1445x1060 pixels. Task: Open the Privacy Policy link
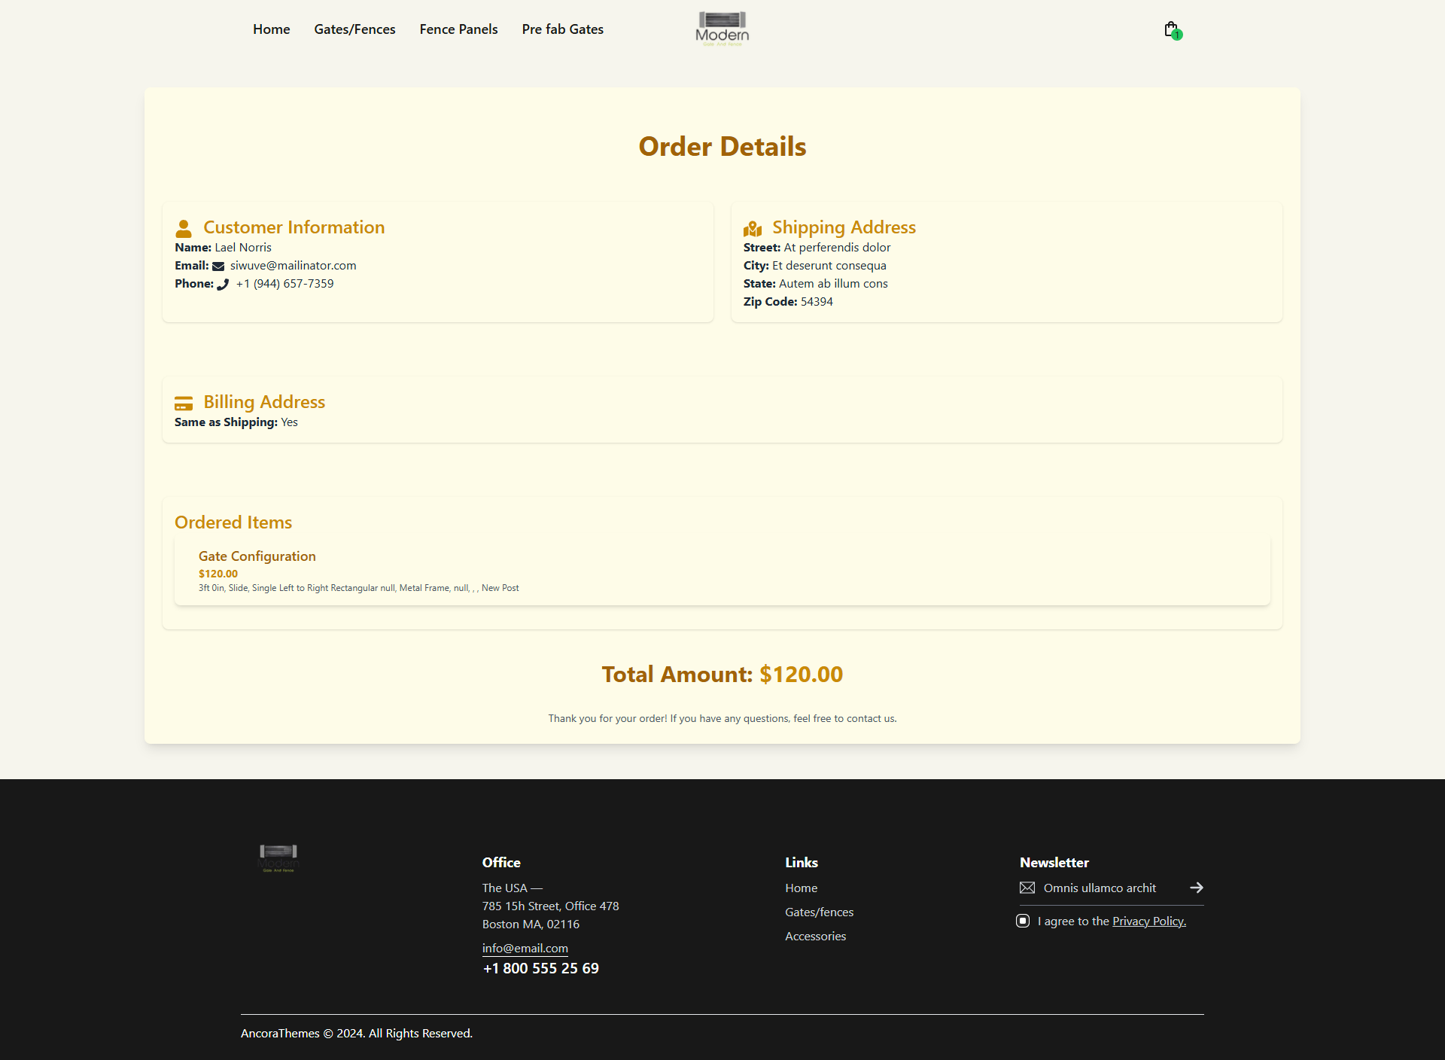pos(1148,921)
